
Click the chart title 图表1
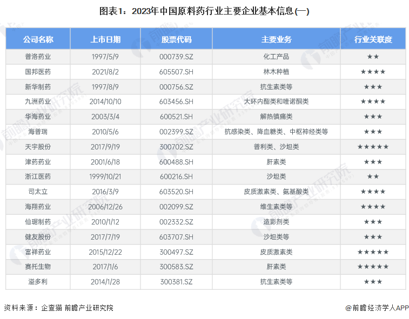[x=204, y=11]
